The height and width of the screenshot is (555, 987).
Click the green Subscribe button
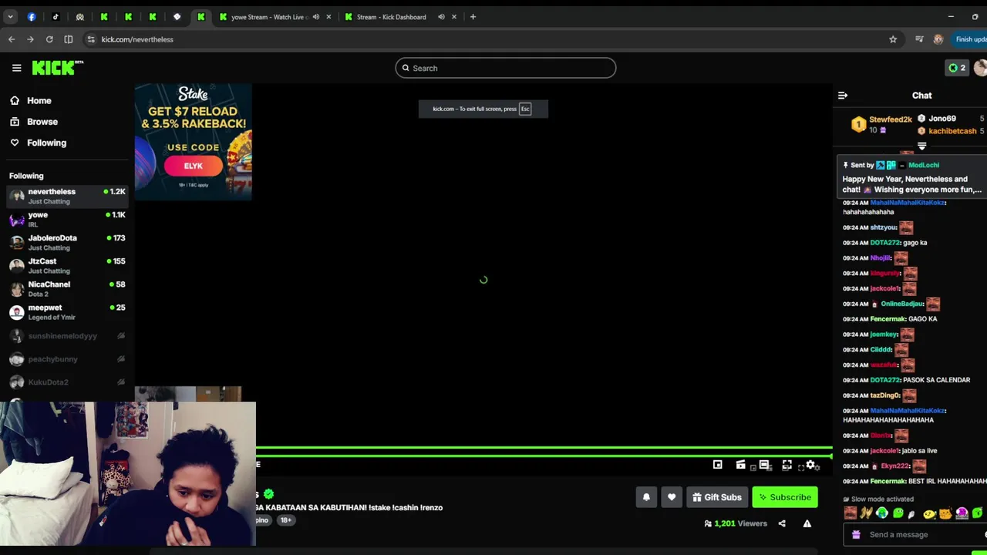click(784, 497)
